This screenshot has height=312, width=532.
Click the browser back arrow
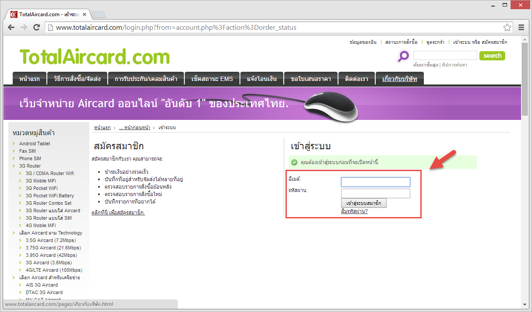[x=11, y=27]
